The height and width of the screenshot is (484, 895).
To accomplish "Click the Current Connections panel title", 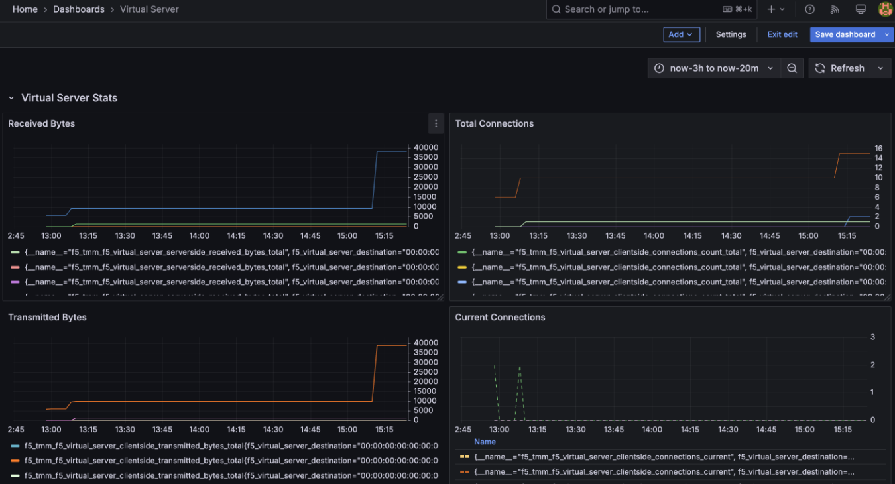I will 500,317.
